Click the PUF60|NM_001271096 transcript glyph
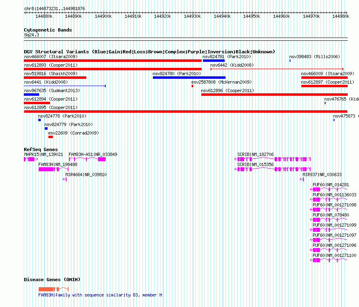 (329, 250)
